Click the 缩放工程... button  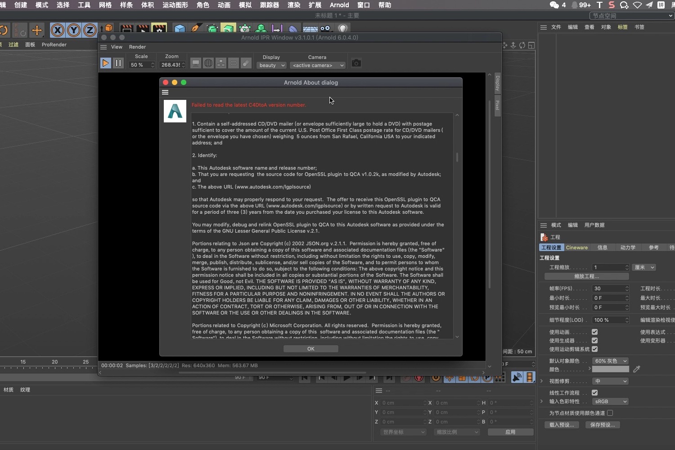(x=586, y=276)
